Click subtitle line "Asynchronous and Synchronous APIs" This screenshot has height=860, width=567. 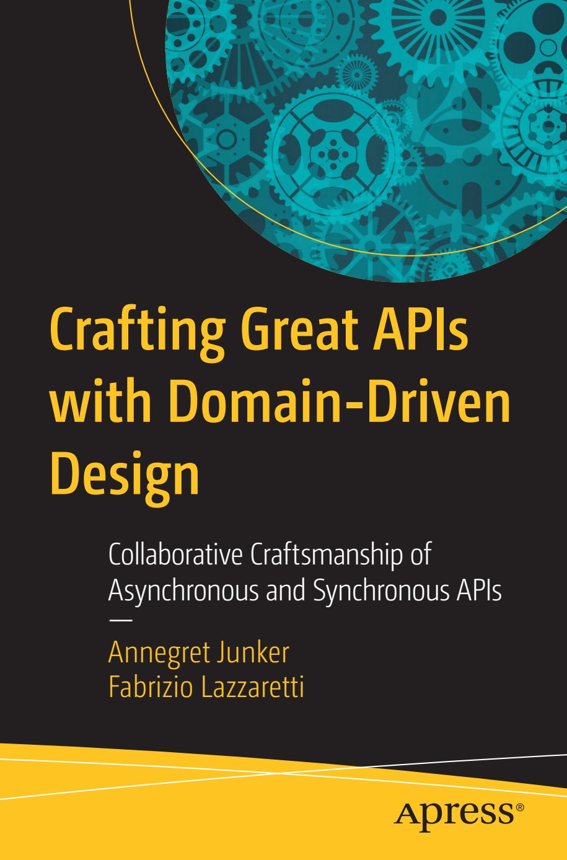[x=305, y=591]
